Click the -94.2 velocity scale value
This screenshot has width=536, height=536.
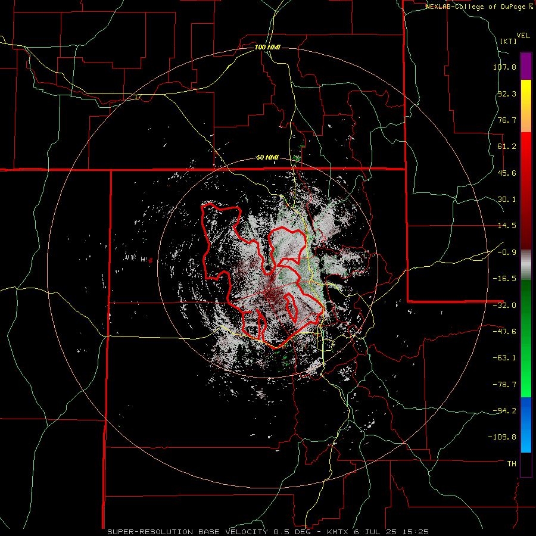pyautogui.click(x=504, y=411)
